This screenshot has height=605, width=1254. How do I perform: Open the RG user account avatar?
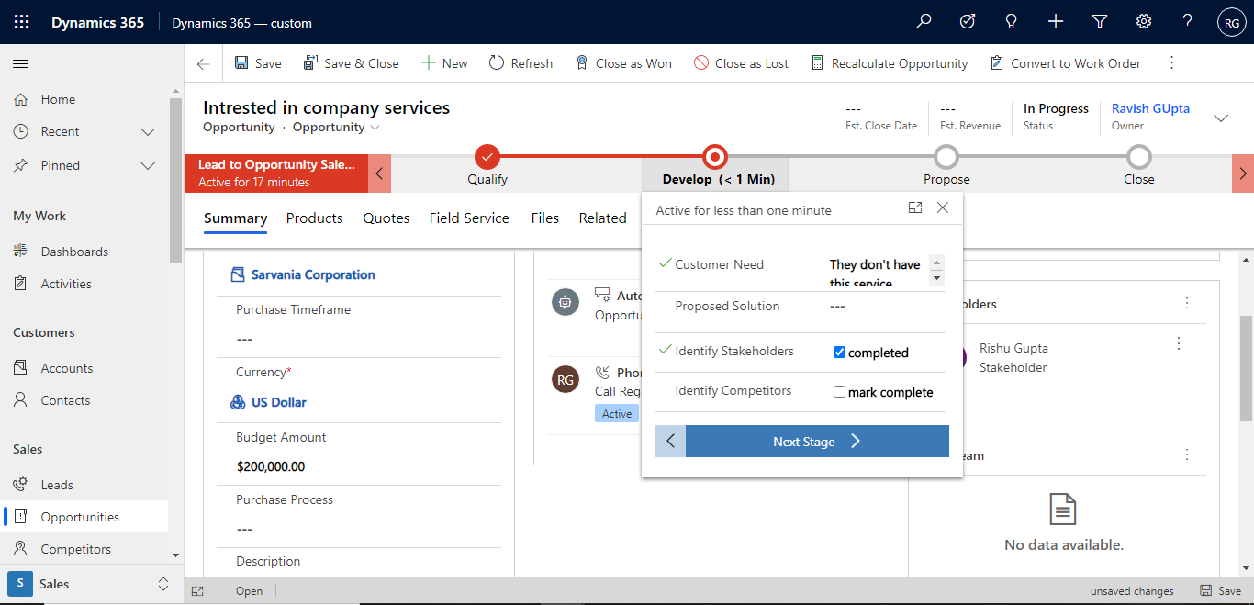pyautogui.click(x=1232, y=23)
